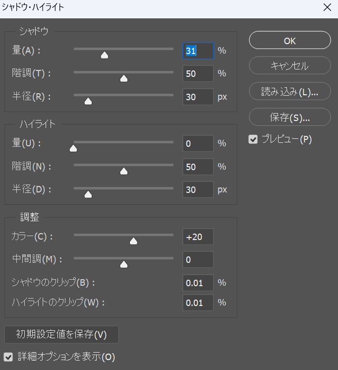Focus the シャドウ 量(A) value field
This screenshot has height=370, width=338.
(x=198, y=51)
